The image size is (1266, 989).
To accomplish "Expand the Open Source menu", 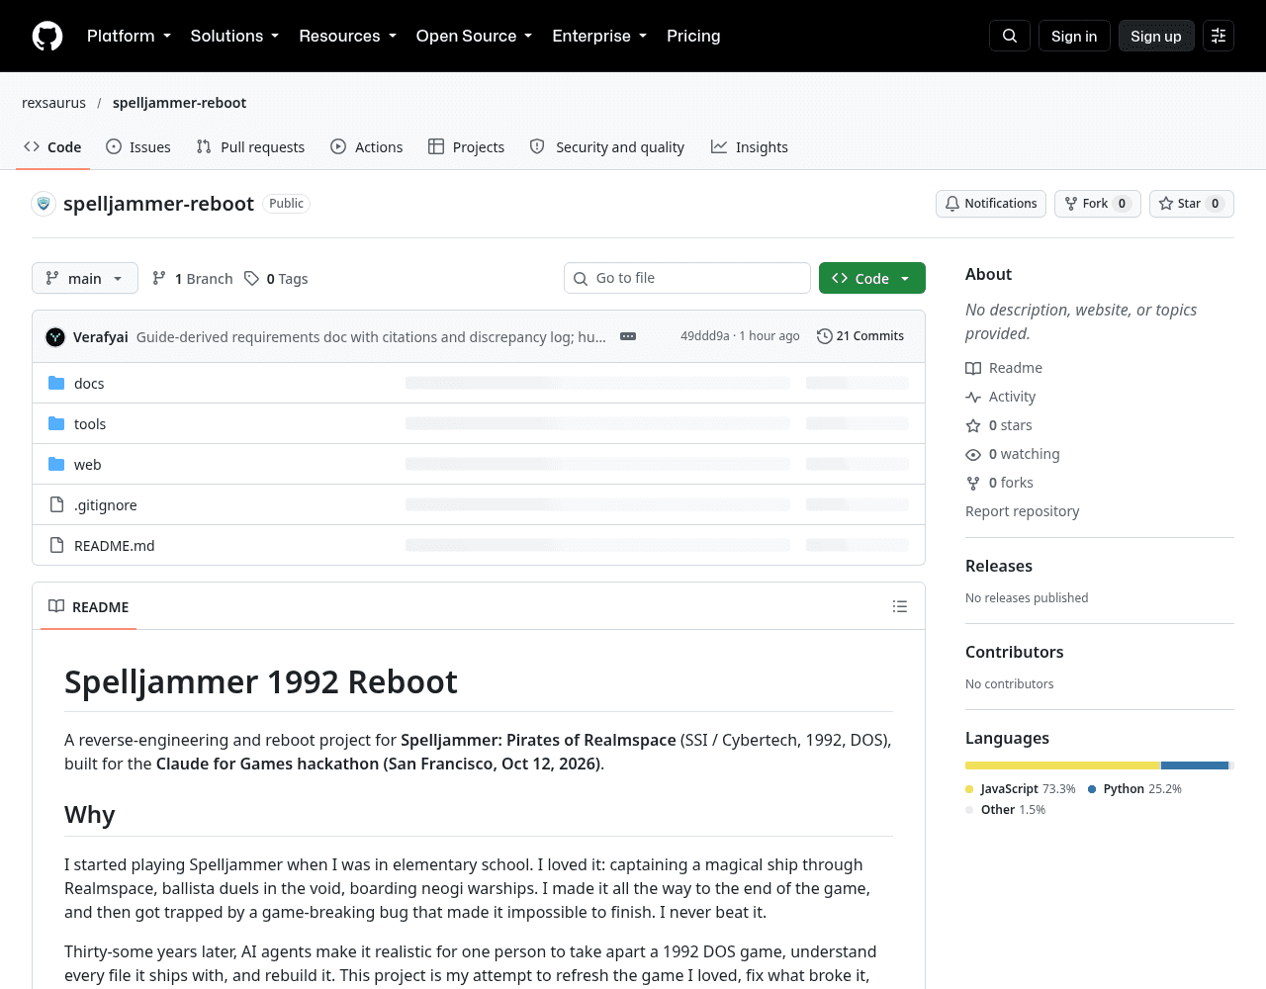I will [474, 36].
